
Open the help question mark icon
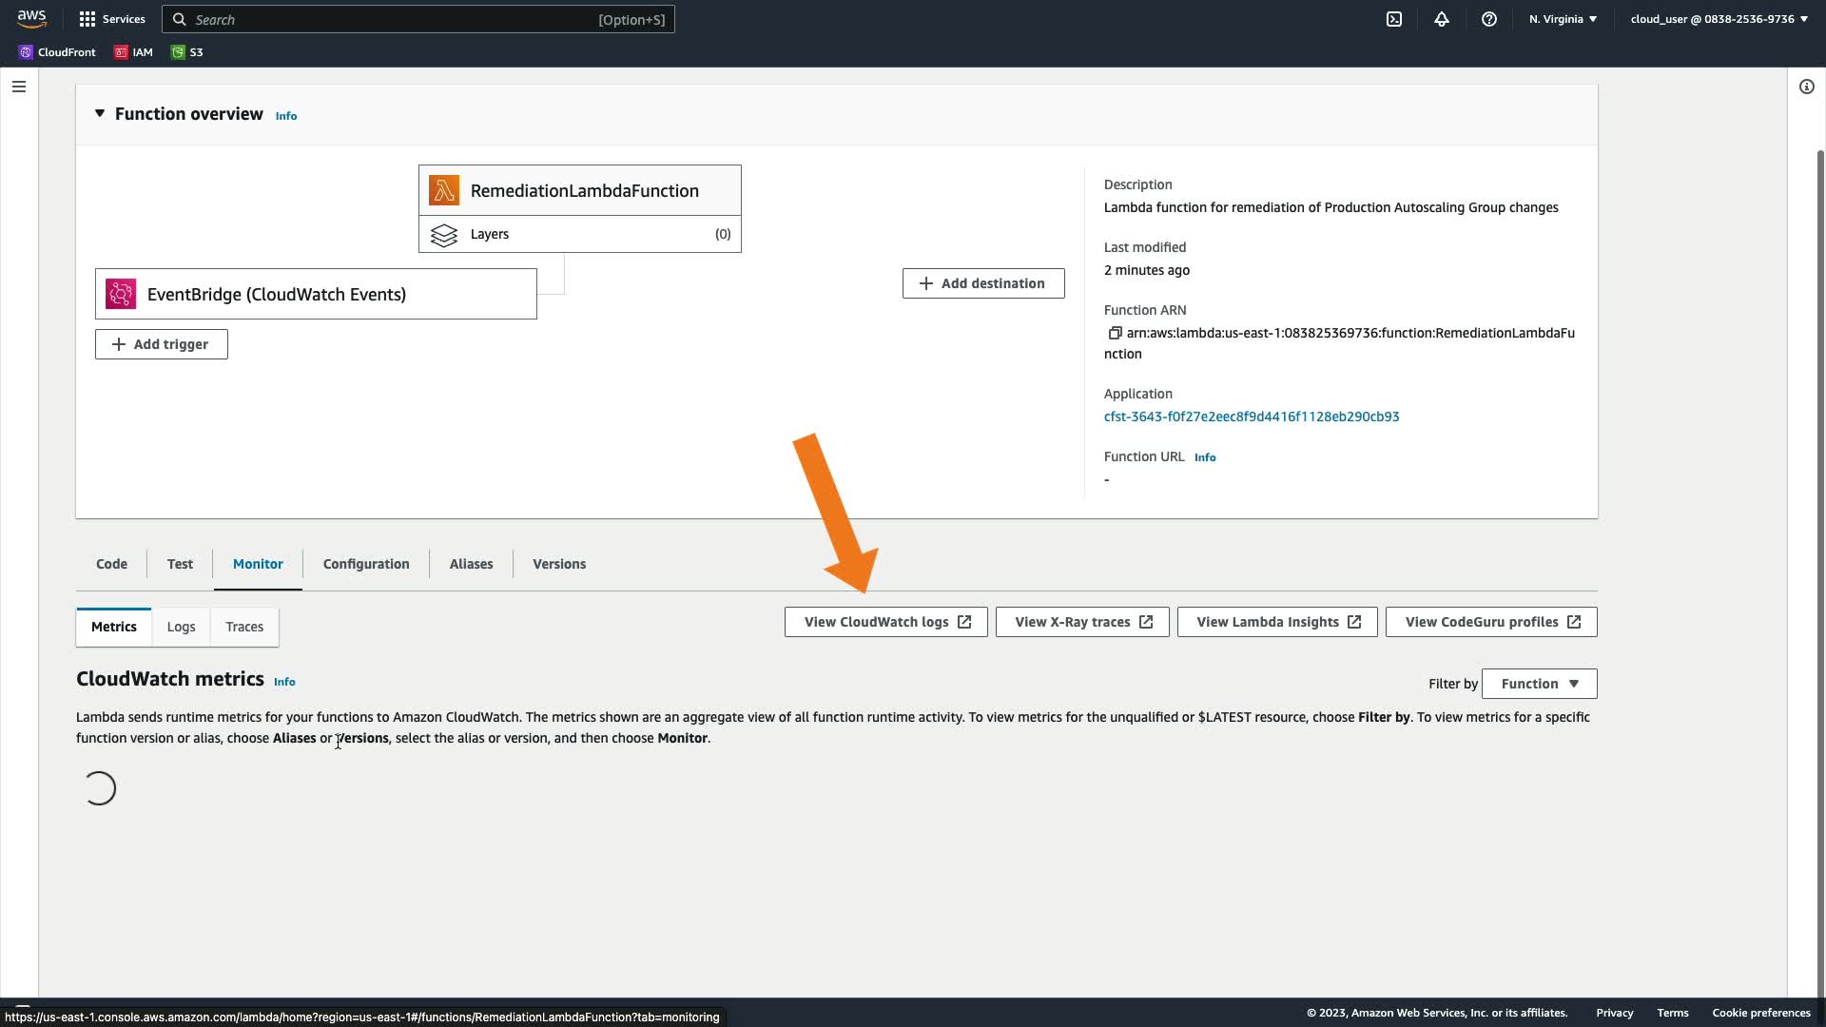pos(1489,19)
